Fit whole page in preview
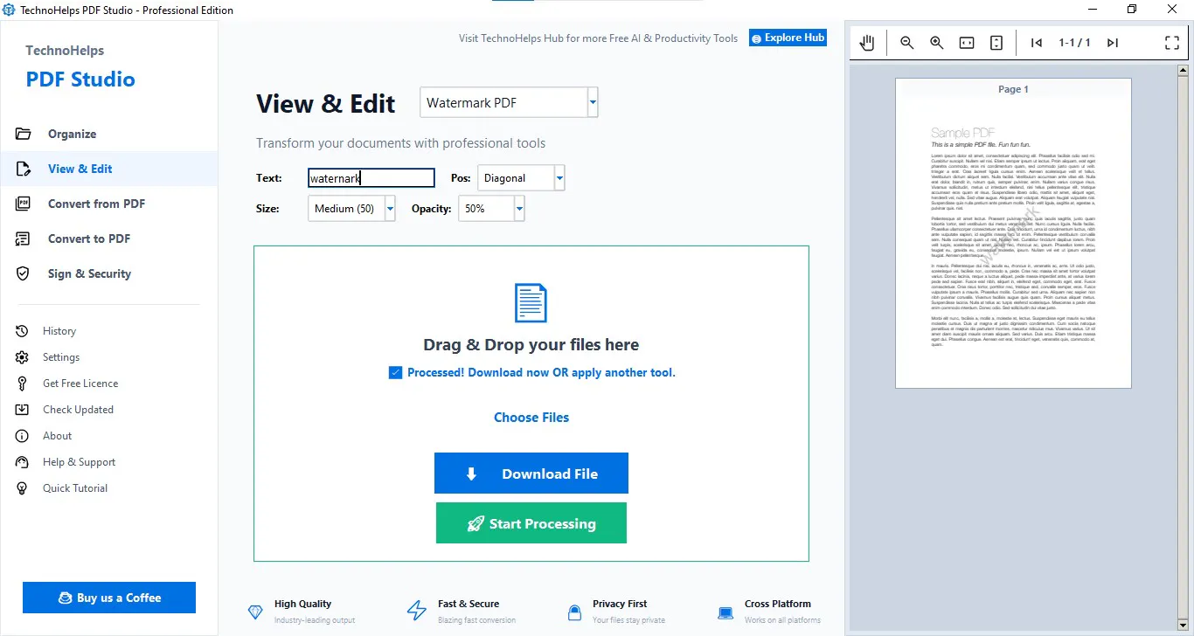This screenshot has height=636, width=1194. (996, 43)
